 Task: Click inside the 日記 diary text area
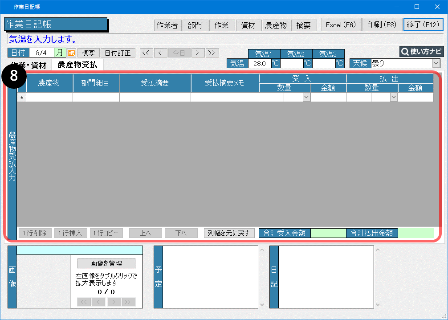[326, 276]
